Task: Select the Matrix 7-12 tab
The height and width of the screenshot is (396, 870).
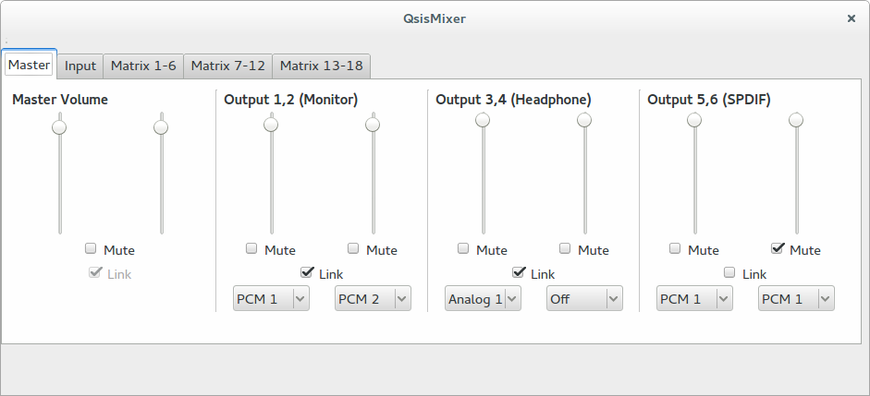Action: (x=227, y=66)
